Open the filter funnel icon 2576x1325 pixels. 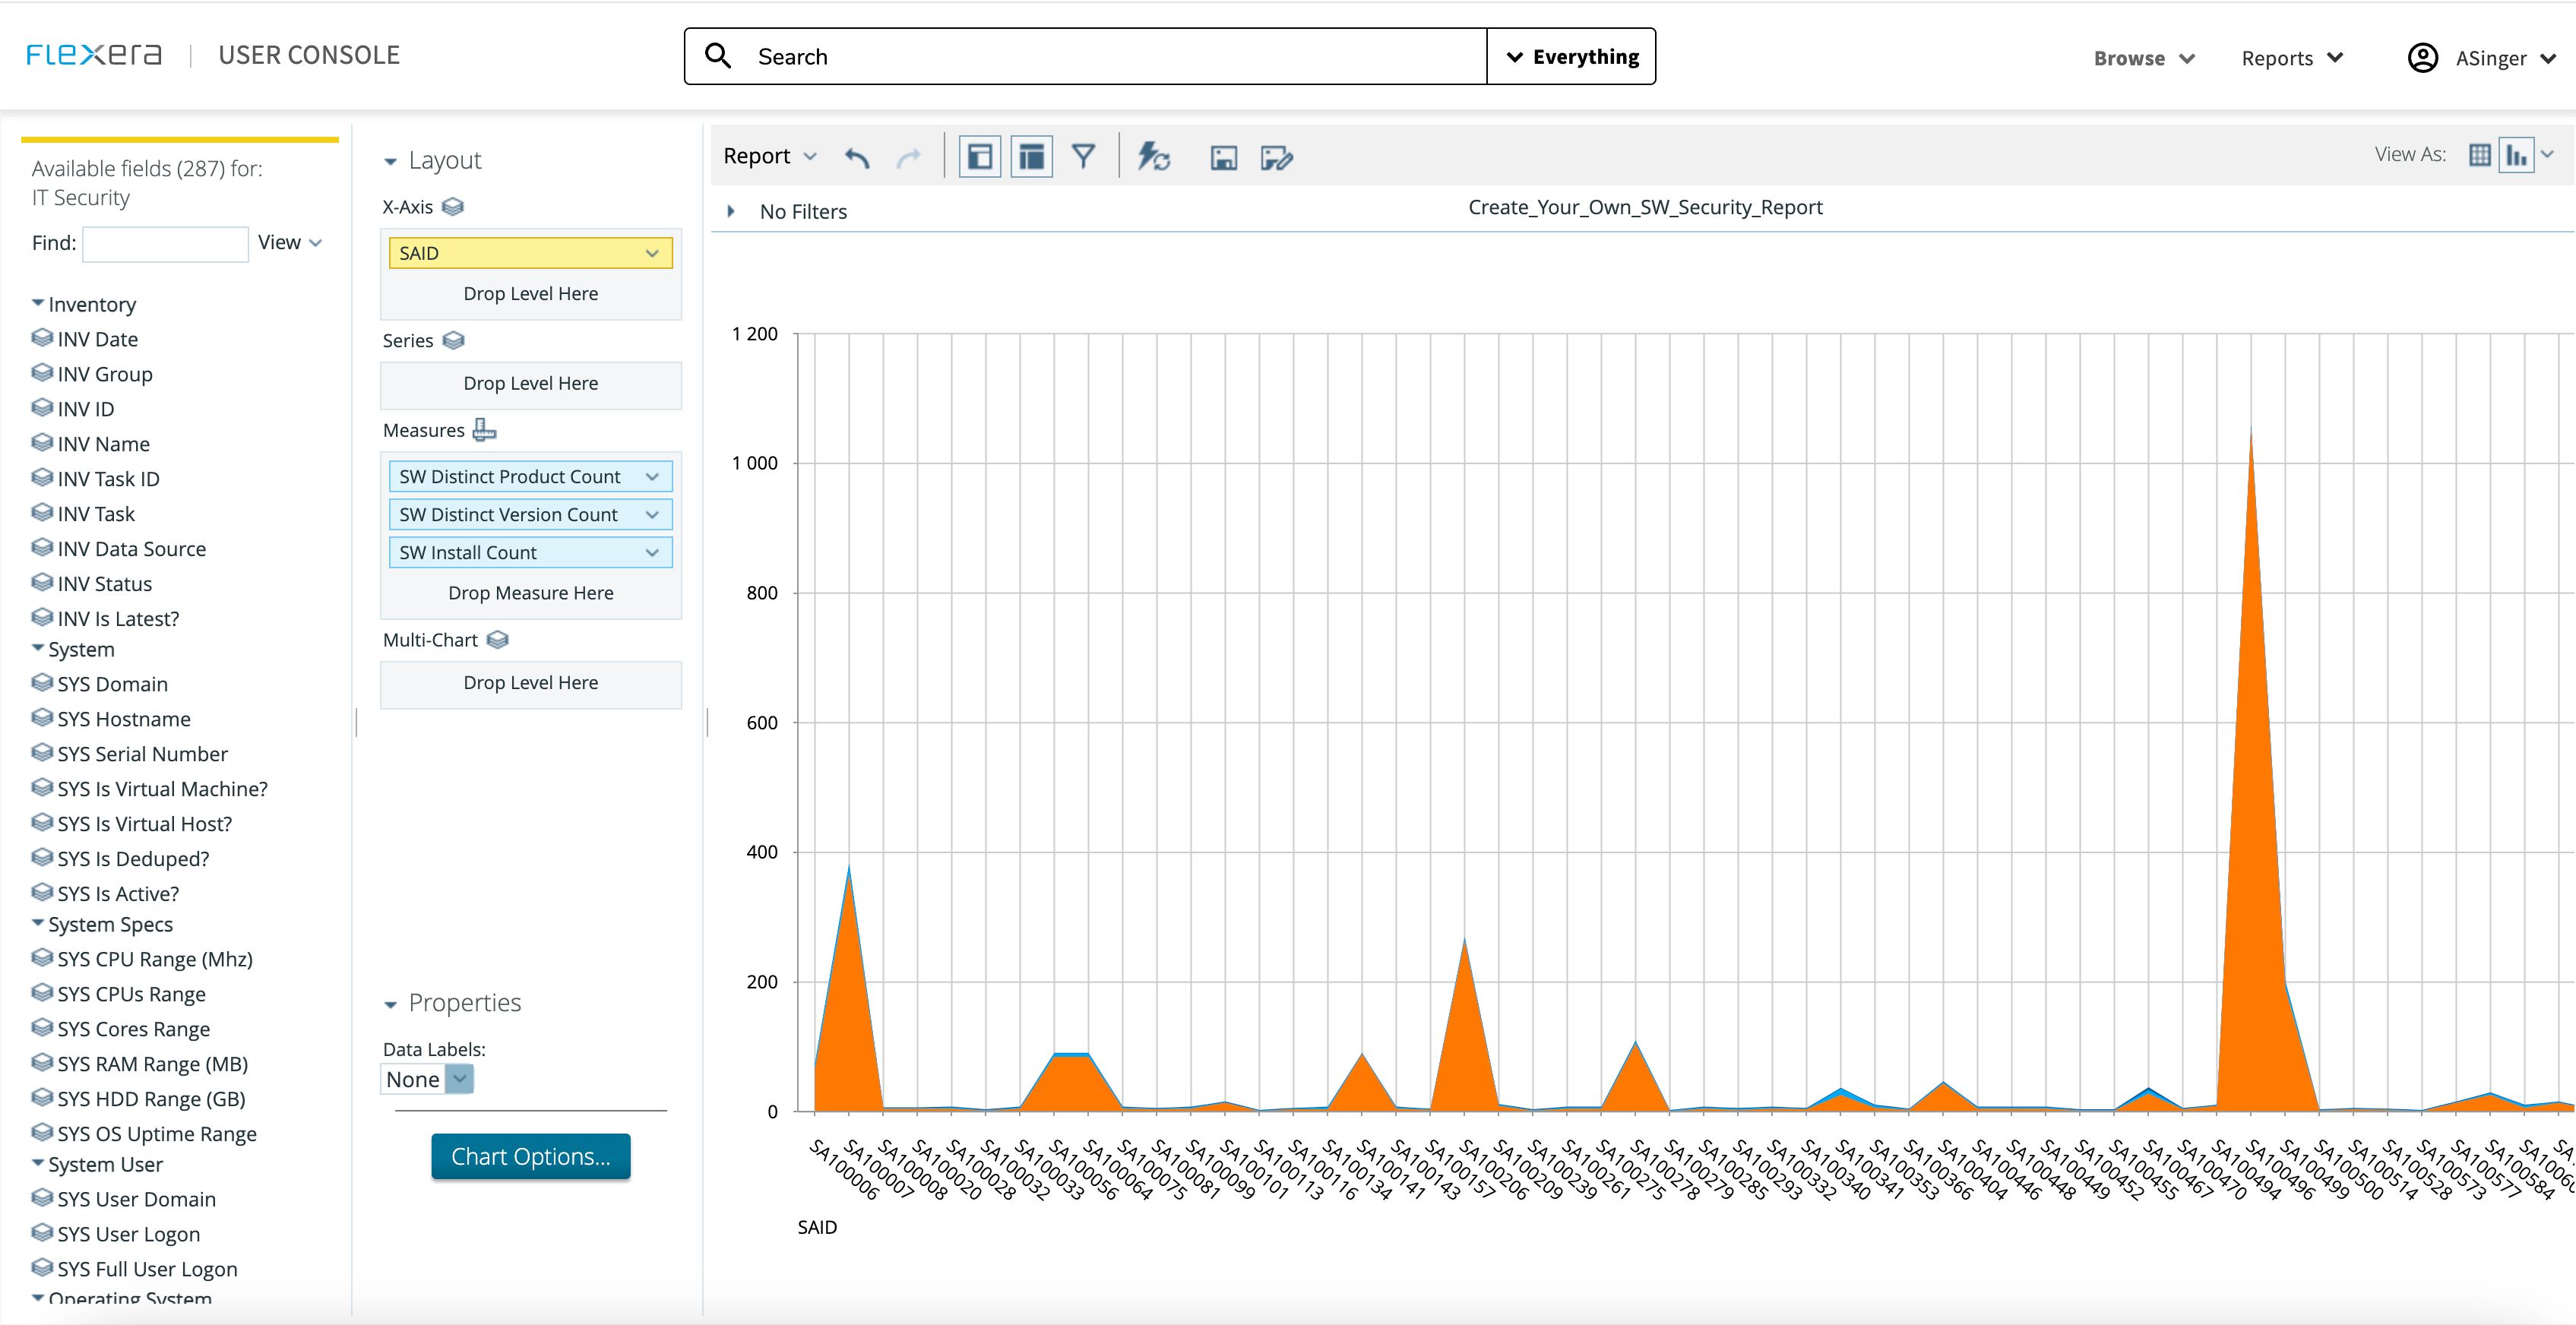click(1084, 156)
